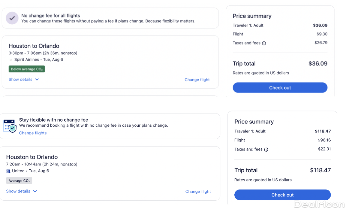
Task: Expand Show details for Spirit Airlines flight
Action: point(20,79)
